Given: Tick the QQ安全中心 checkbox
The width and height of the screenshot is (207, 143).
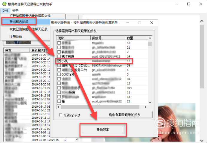Looking at the screenshot, I should pos(59,74).
